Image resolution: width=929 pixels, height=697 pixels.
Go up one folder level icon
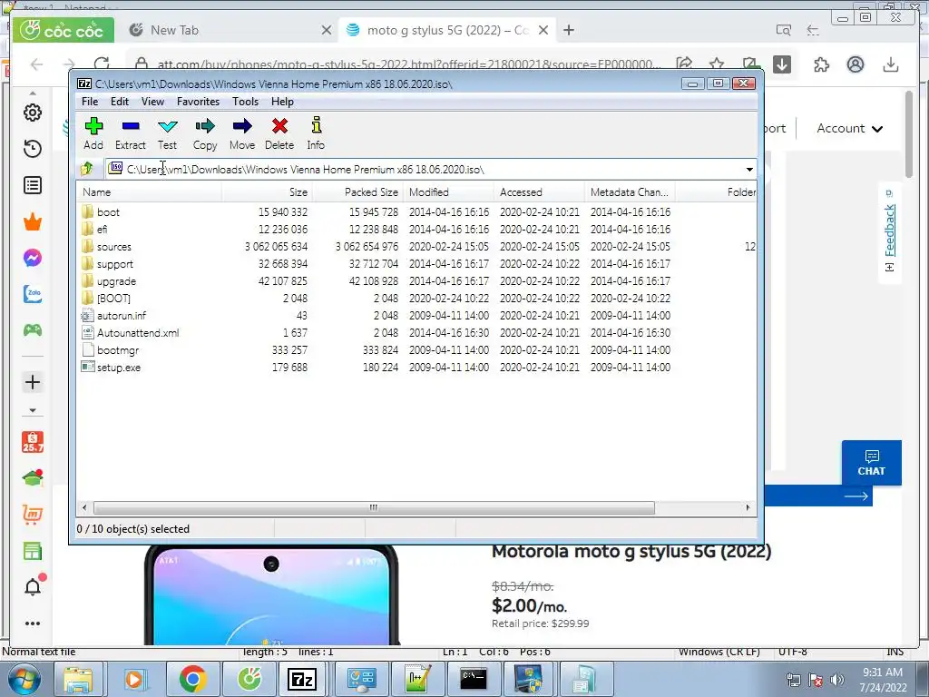pos(87,169)
